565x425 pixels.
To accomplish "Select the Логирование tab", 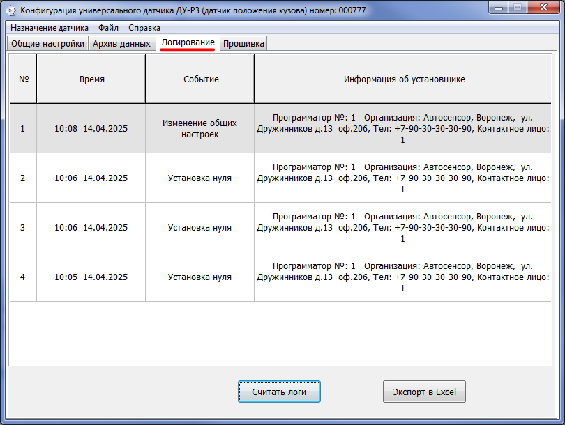I will click(188, 42).
